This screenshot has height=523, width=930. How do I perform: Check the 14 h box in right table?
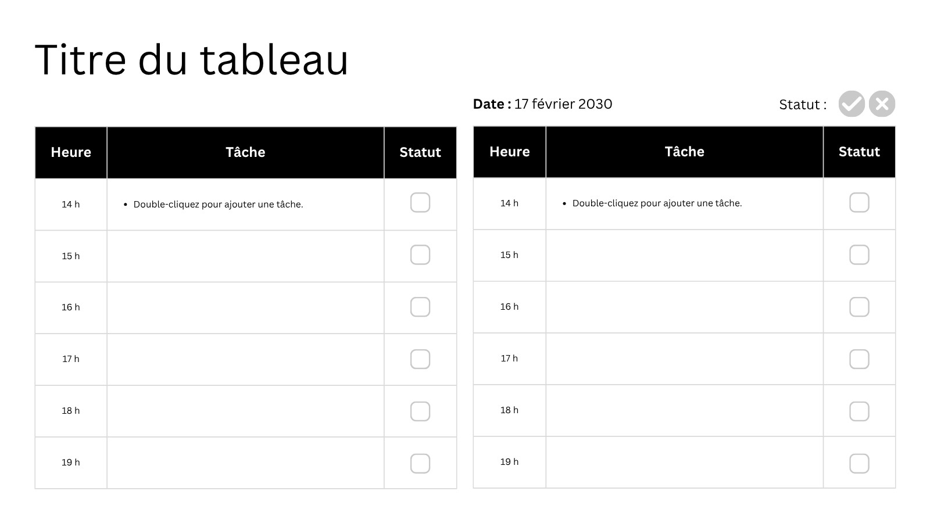(x=859, y=203)
